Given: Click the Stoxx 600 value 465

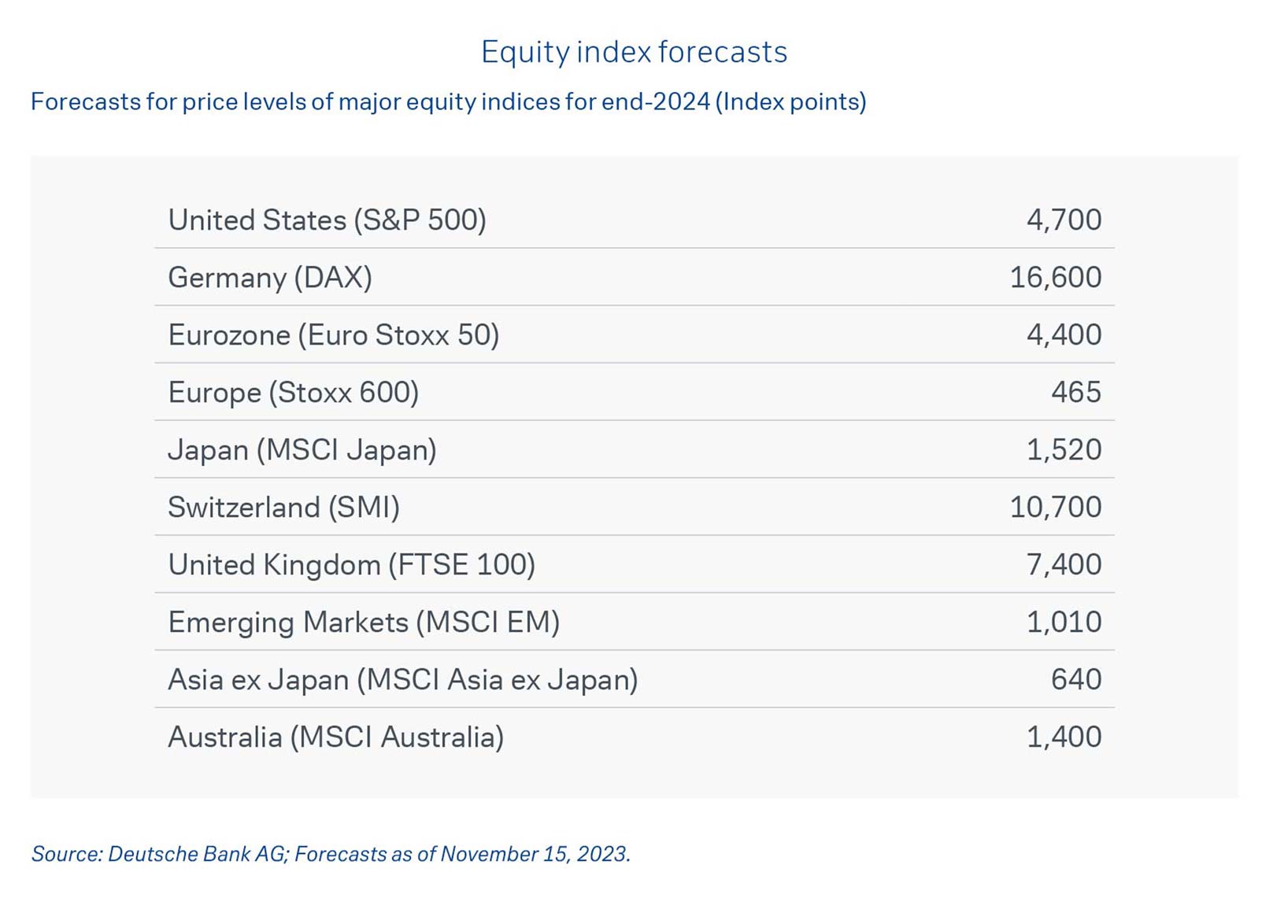Looking at the screenshot, I should point(1075,392).
